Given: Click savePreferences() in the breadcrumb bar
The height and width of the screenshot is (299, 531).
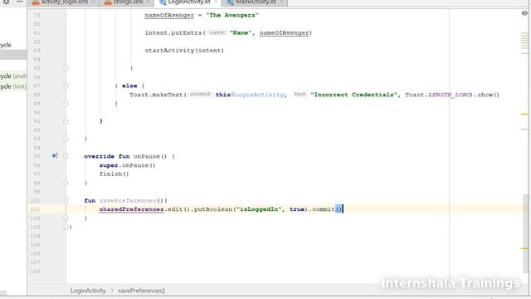Looking at the screenshot, I should pyautogui.click(x=142, y=291).
